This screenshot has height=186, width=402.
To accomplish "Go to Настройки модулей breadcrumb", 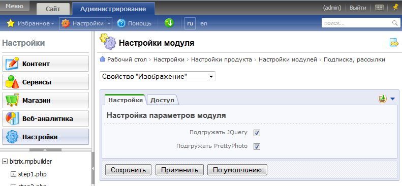I will point(288,59).
